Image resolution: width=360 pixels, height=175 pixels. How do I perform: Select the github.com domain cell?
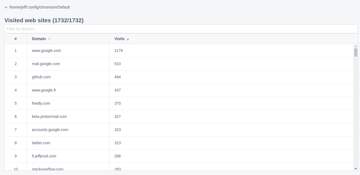(x=68, y=77)
